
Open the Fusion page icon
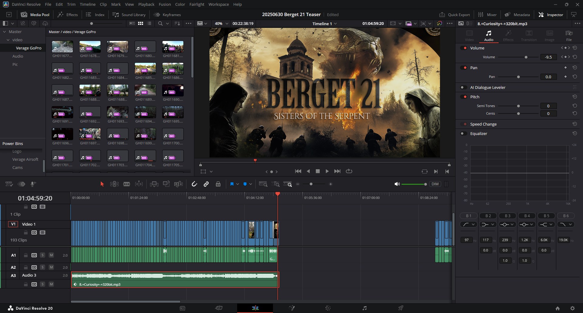click(292, 308)
